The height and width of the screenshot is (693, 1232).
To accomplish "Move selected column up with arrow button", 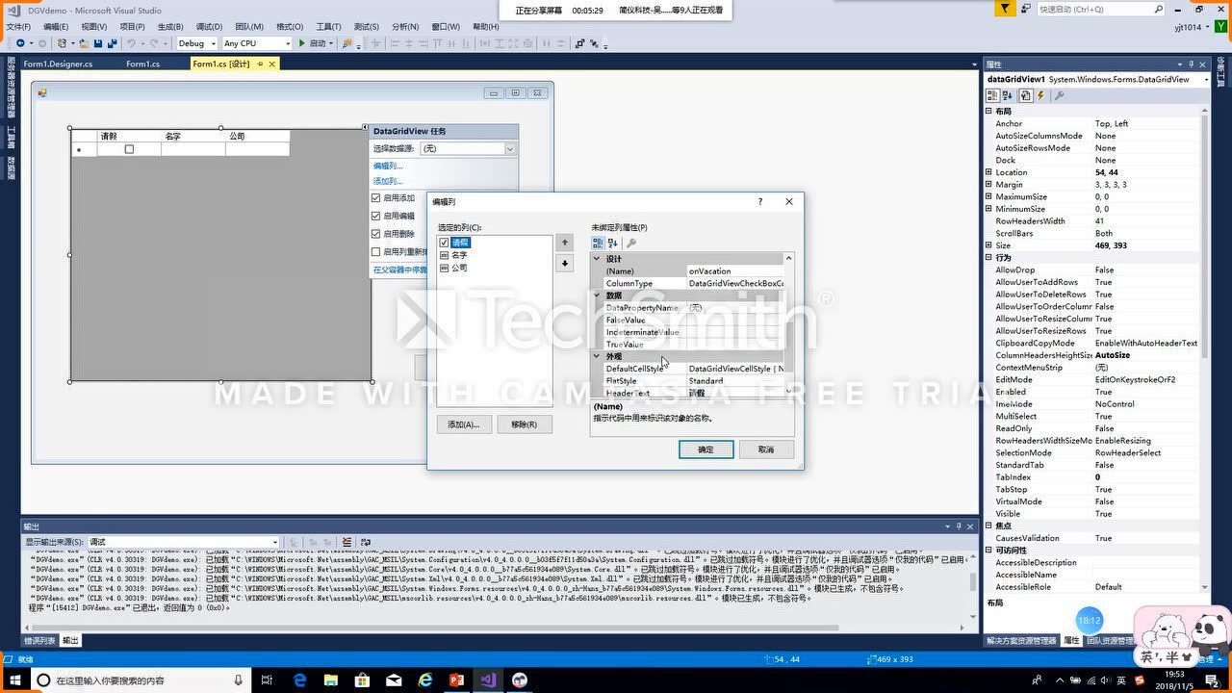I will (x=565, y=243).
